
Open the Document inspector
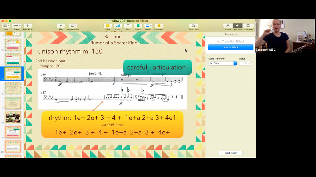click(x=248, y=26)
